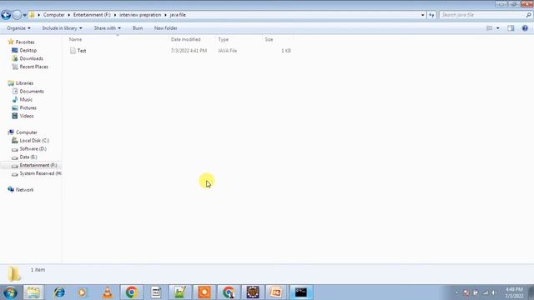The image size is (534, 300).
Task: Sort by the Size column header
Action: coord(269,39)
